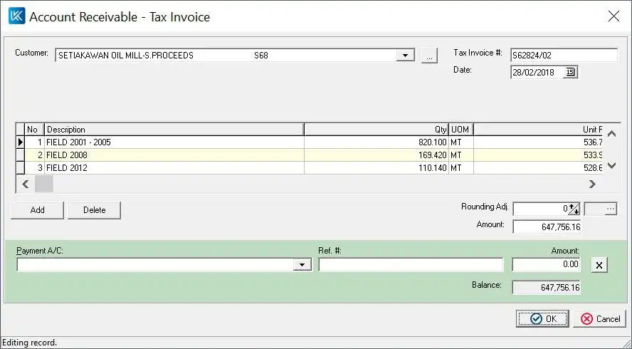
Task: Clear payment with the X button
Action: 599,265
